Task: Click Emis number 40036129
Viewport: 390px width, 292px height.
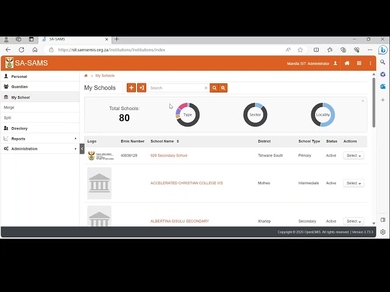Action: click(129, 156)
